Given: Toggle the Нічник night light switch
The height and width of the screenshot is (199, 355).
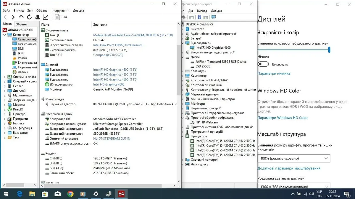Looking at the screenshot, I should pyautogui.click(x=263, y=64).
